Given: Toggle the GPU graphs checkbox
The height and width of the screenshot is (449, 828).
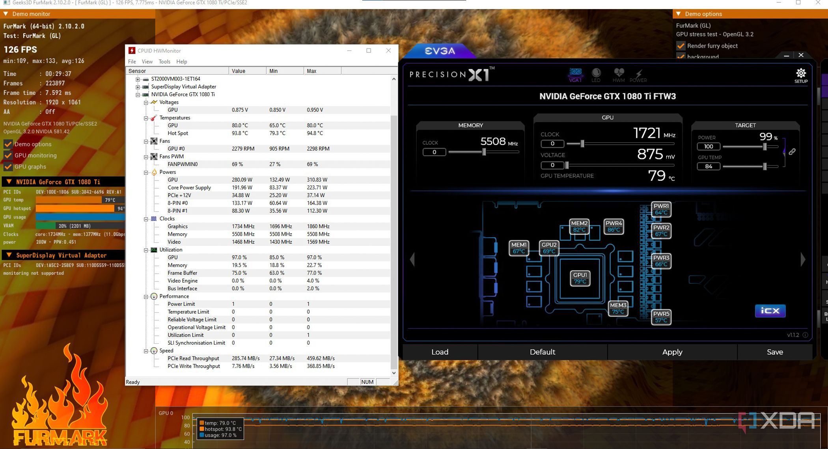Looking at the screenshot, I should click(8, 167).
